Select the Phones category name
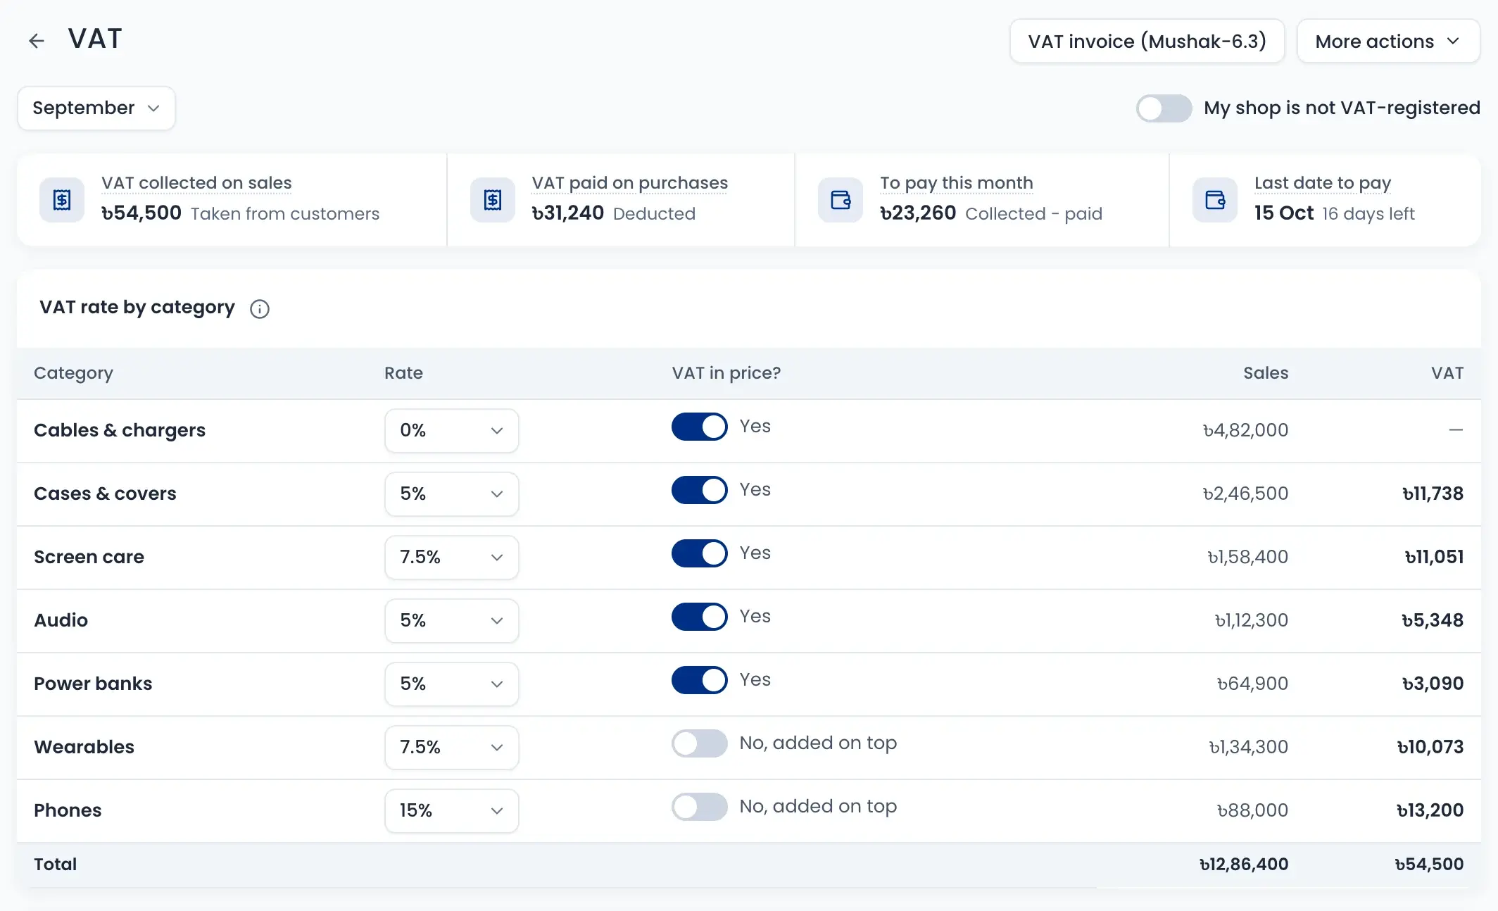Screen dimensions: 1498x911 point(68,810)
